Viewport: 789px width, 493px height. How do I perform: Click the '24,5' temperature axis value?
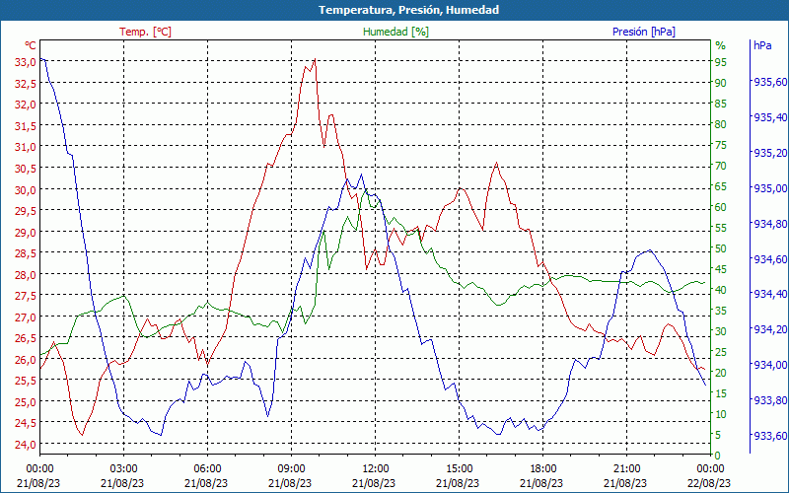tap(26, 424)
